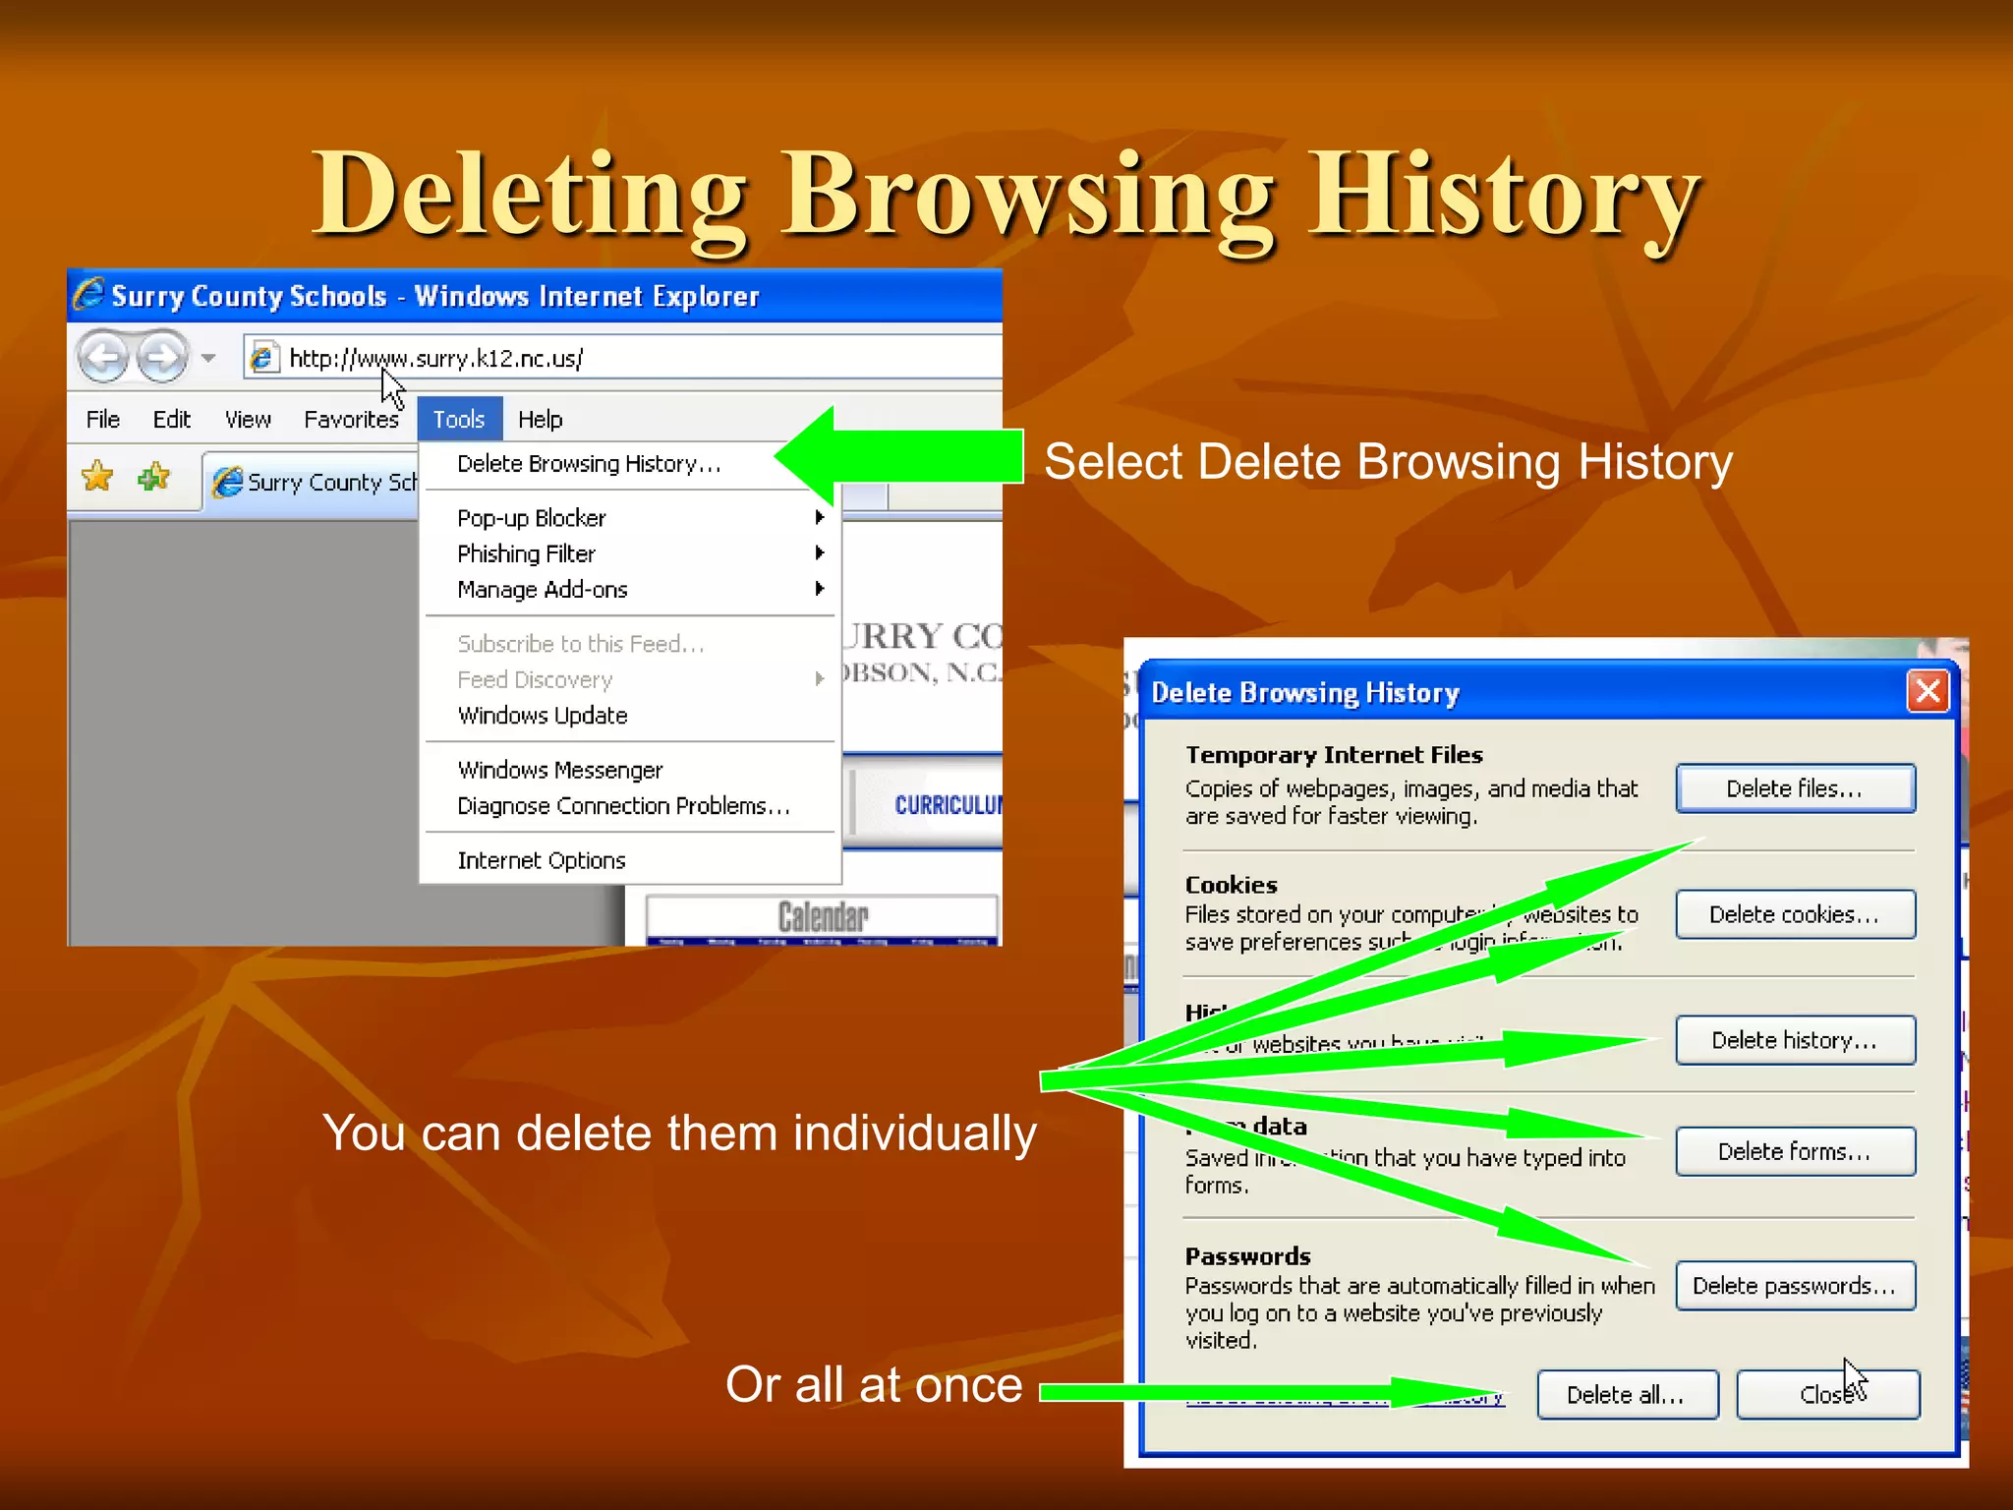Click the Calendar header on the webpage
Image resolution: width=2013 pixels, height=1510 pixels.
pyautogui.click(x=822, y=917)
